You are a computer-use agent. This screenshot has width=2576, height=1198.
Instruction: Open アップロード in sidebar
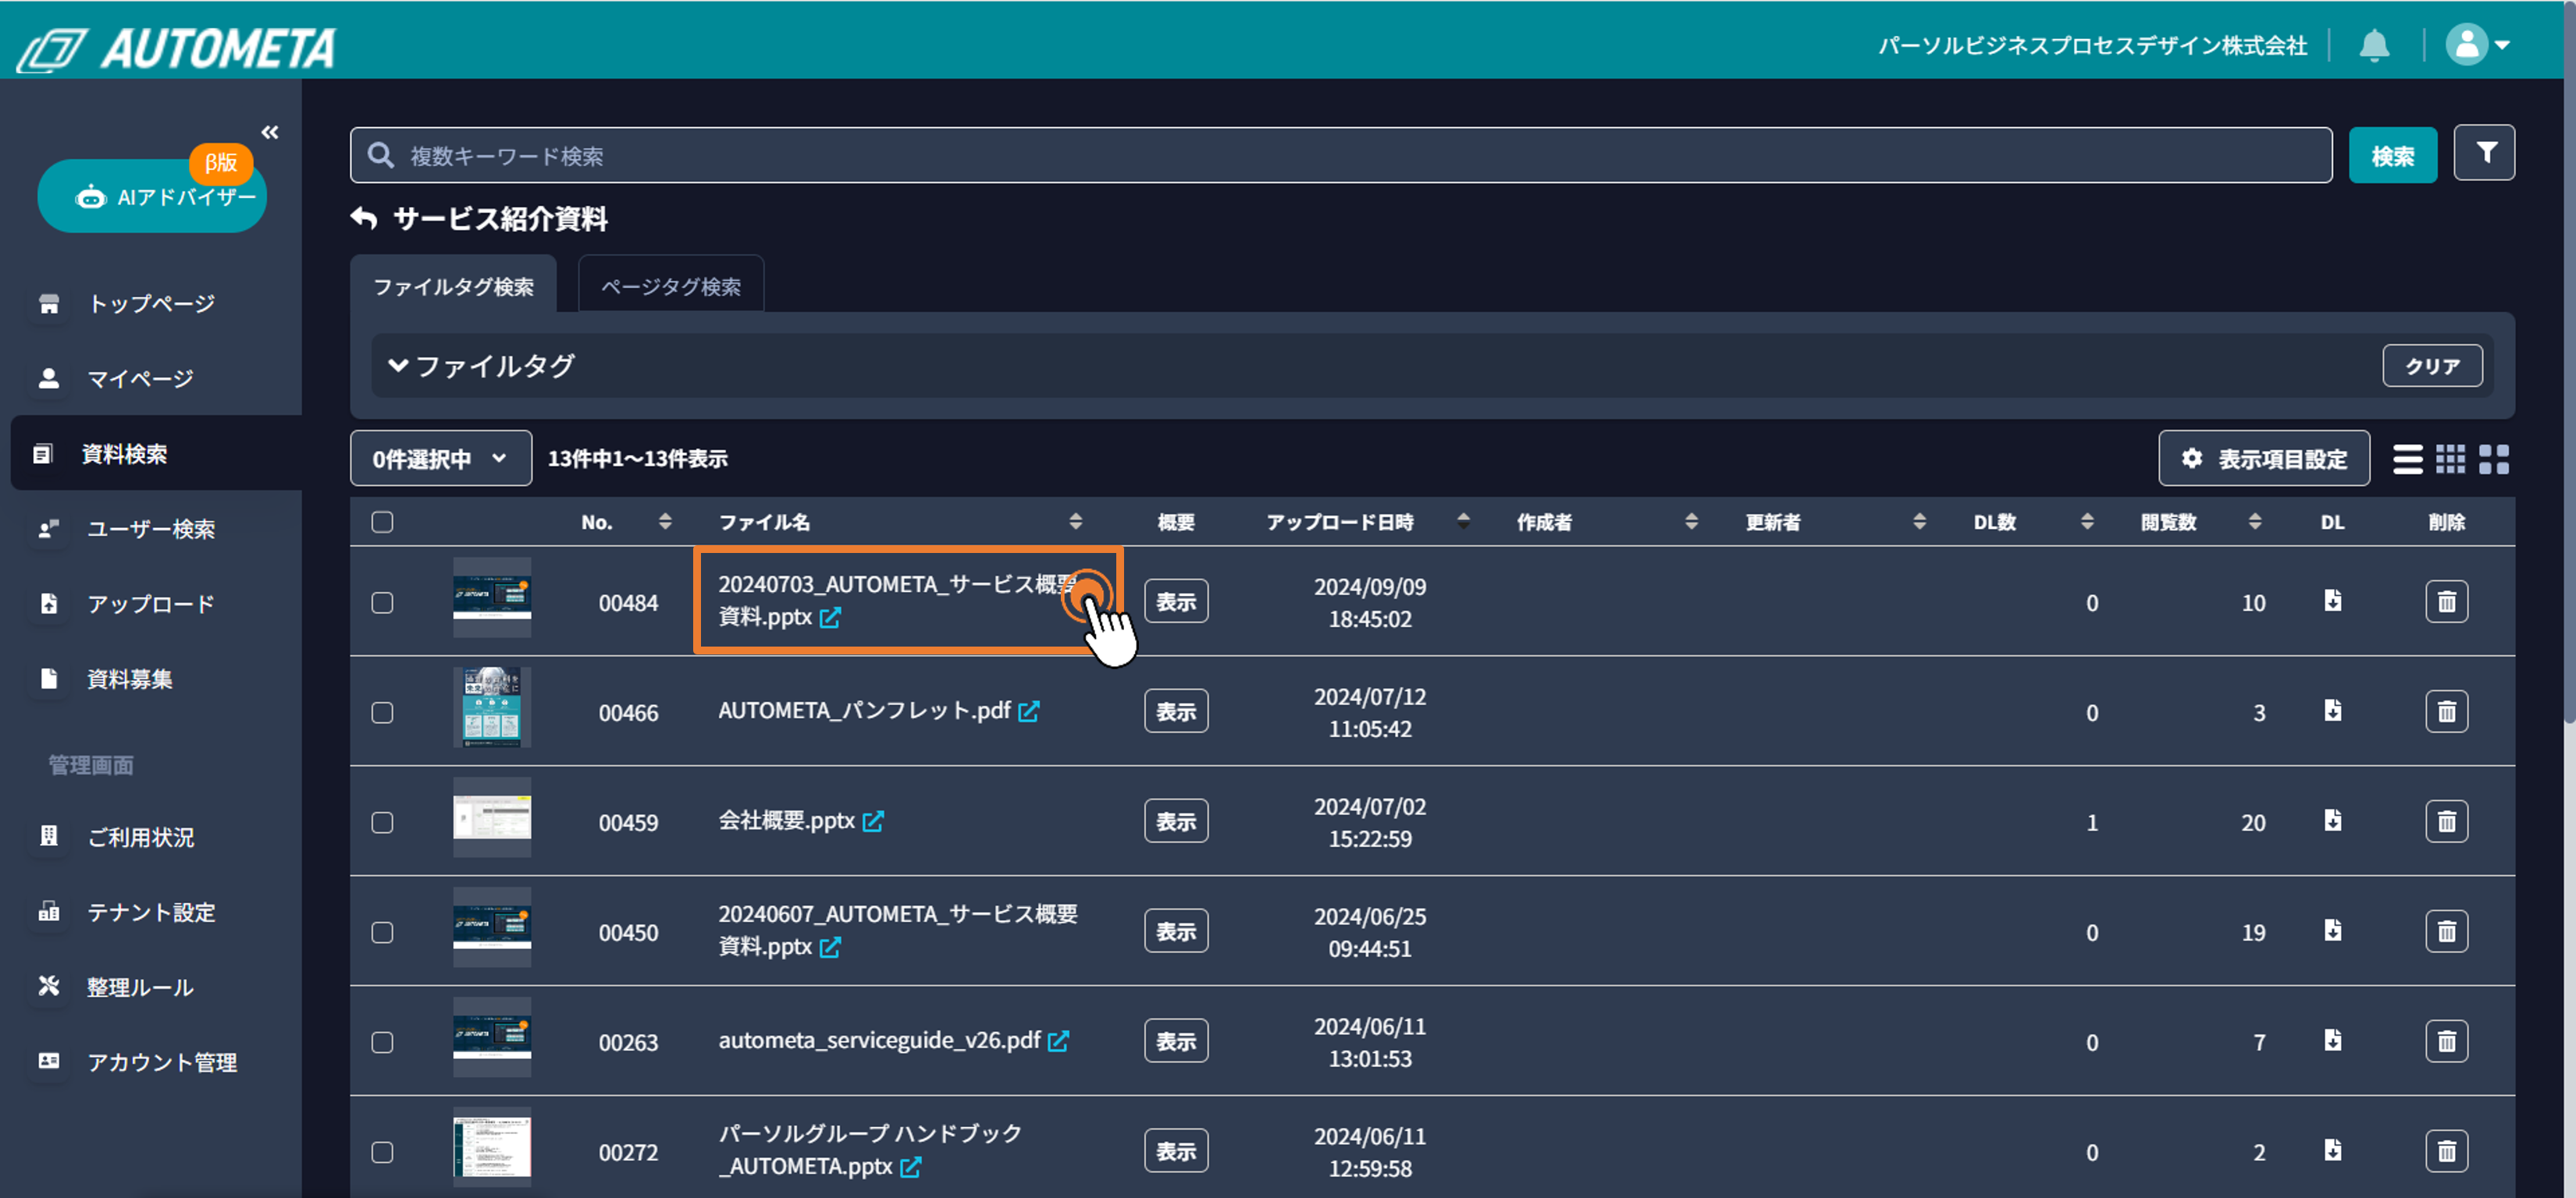[151, 604]
